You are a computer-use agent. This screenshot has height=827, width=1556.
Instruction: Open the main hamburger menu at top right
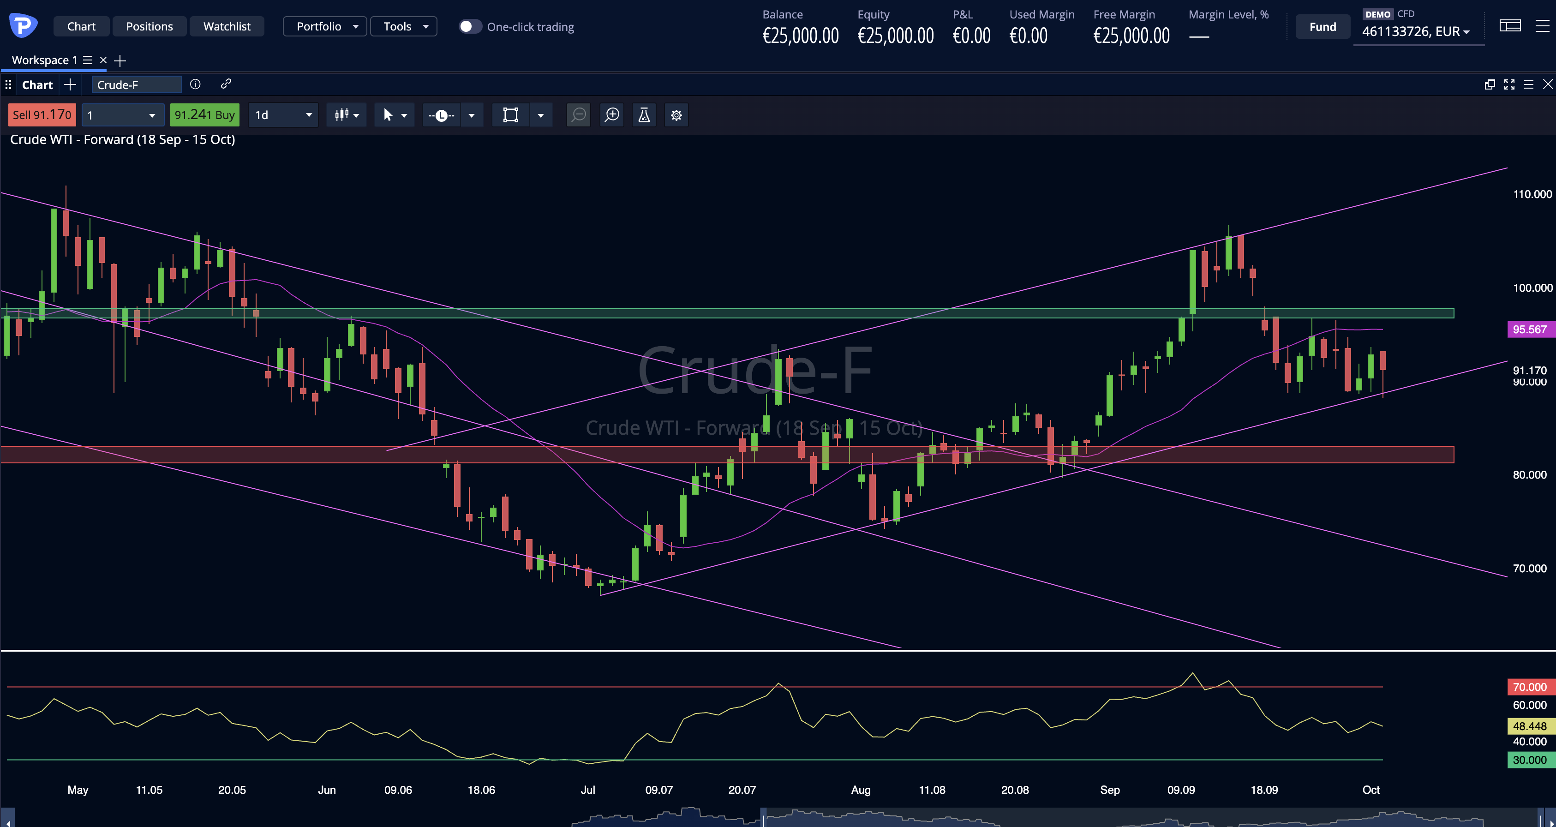1542,26
